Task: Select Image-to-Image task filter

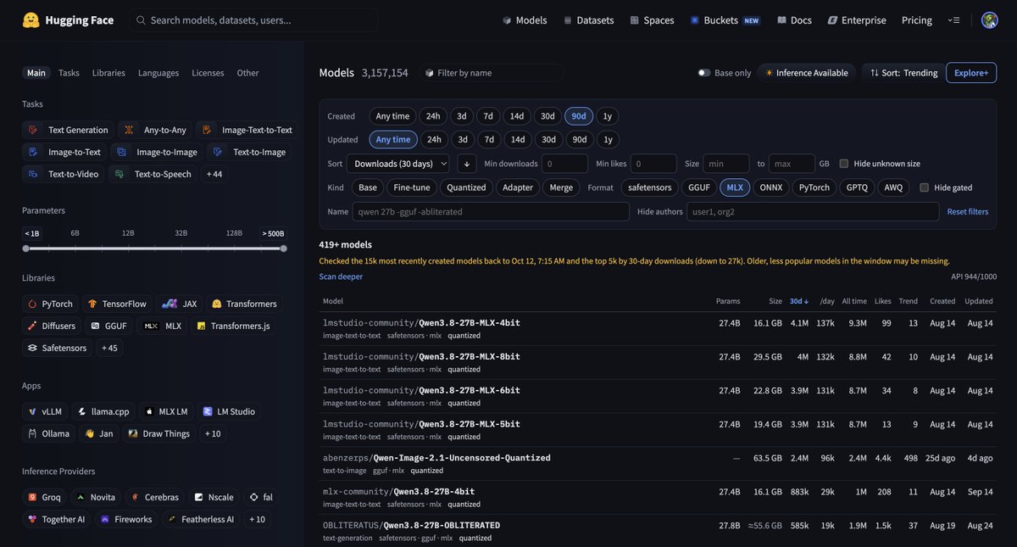Action: coord(157,152)
